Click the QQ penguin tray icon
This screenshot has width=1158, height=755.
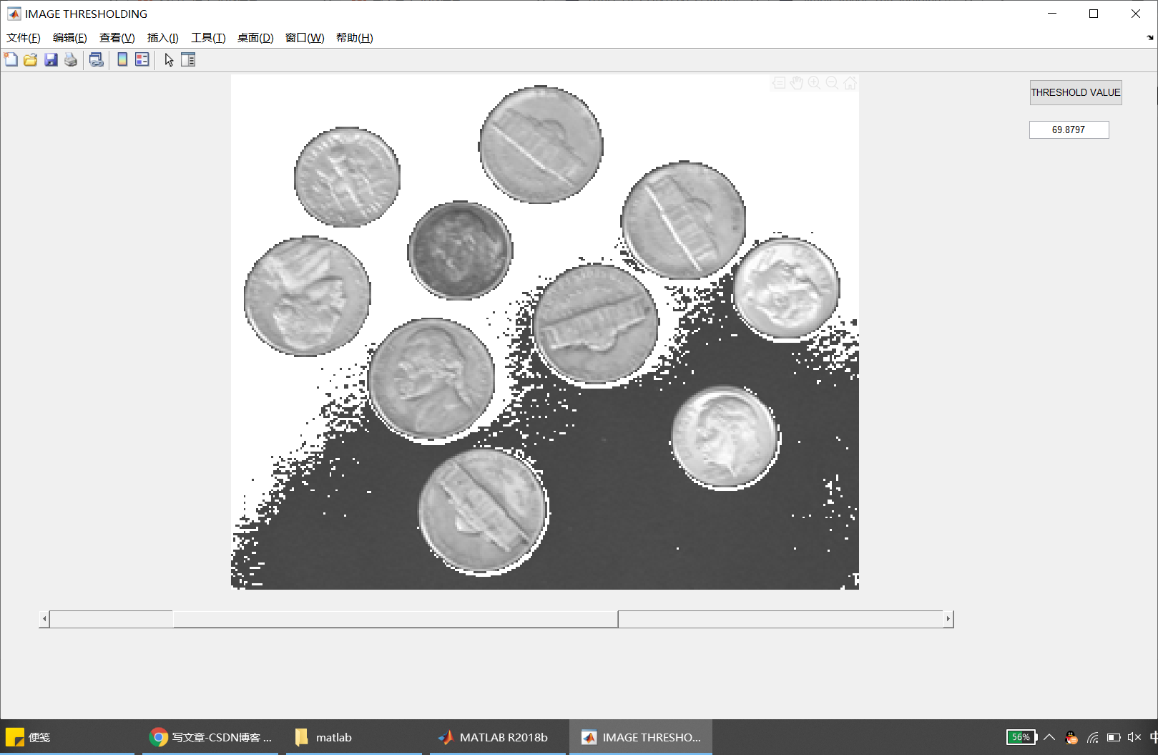[x=1071, y=737]
